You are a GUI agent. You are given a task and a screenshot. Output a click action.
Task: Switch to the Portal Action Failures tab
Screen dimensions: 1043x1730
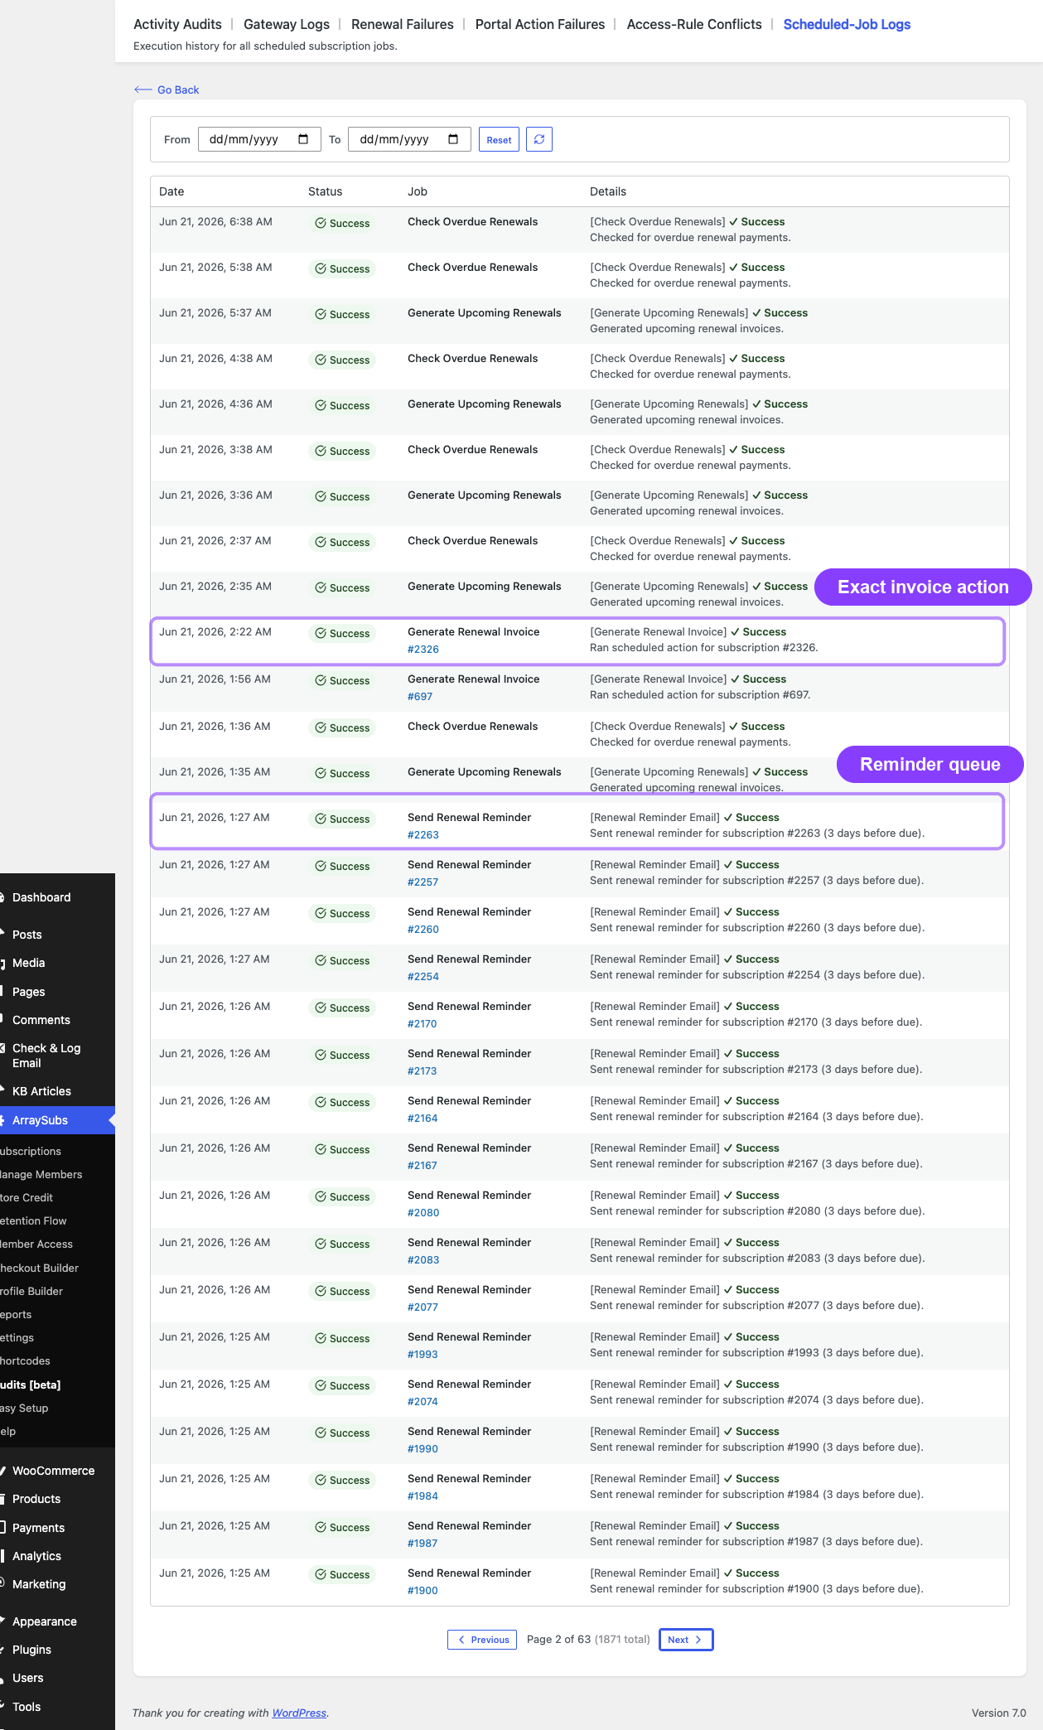click(540, 24)
